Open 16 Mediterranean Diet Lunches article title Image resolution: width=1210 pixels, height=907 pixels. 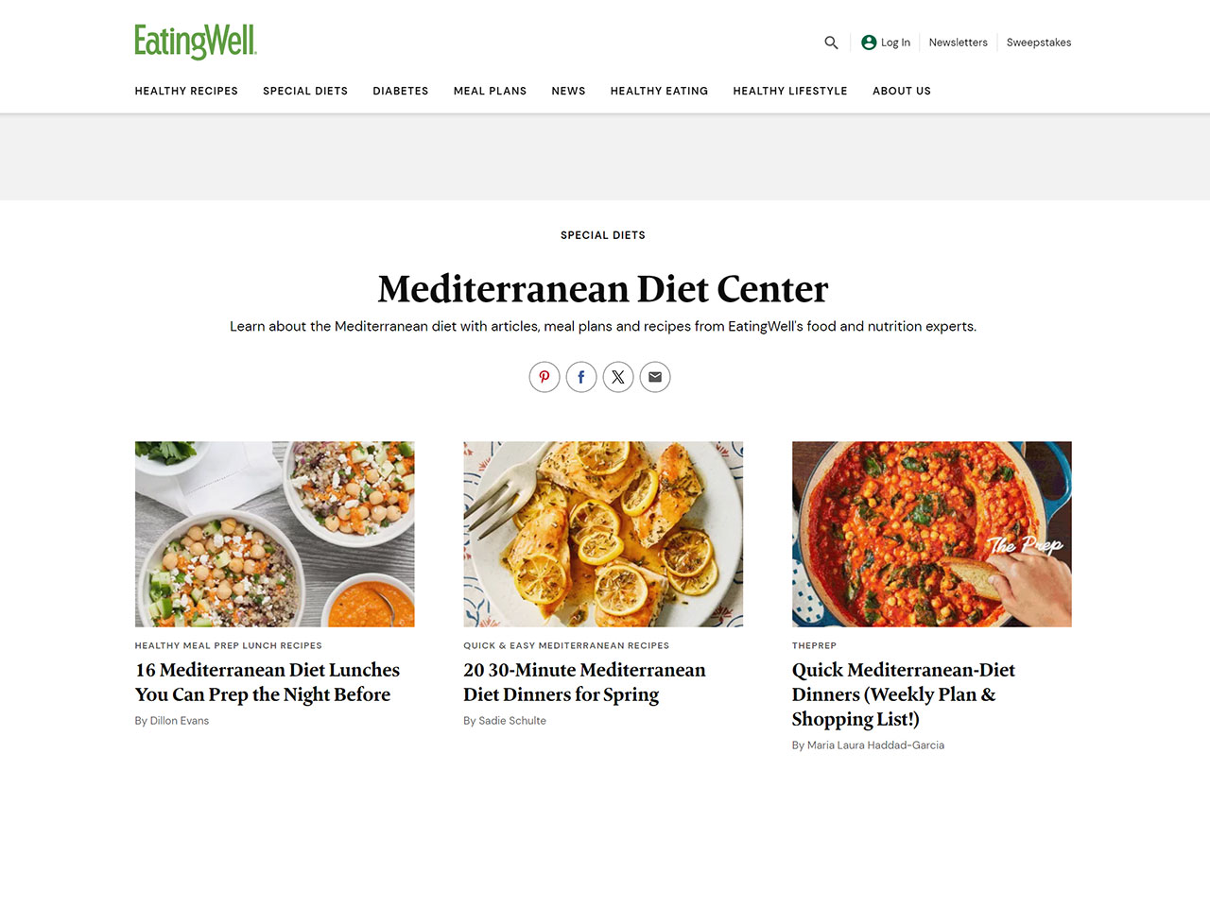268,682
